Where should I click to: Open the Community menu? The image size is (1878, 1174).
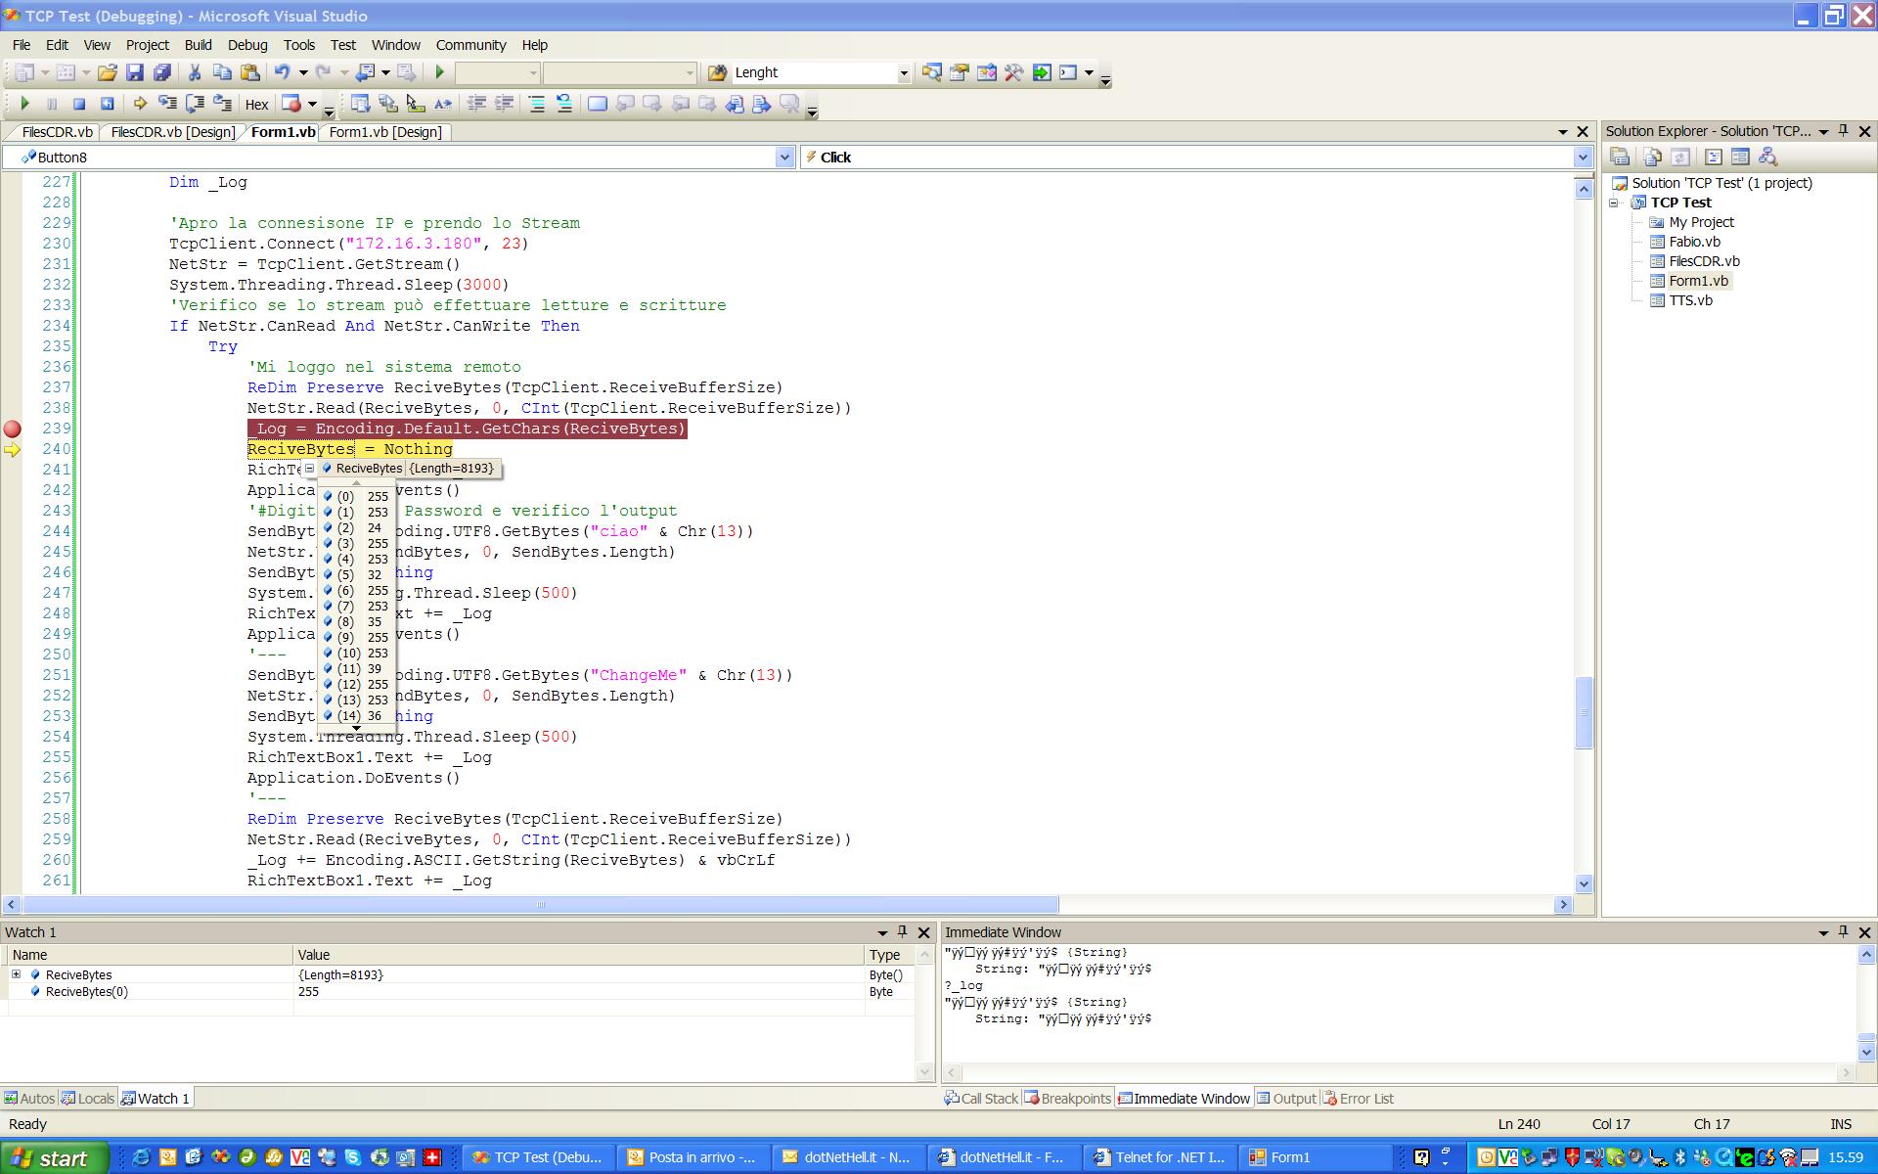pyautogui.click(x=470, y=45)
